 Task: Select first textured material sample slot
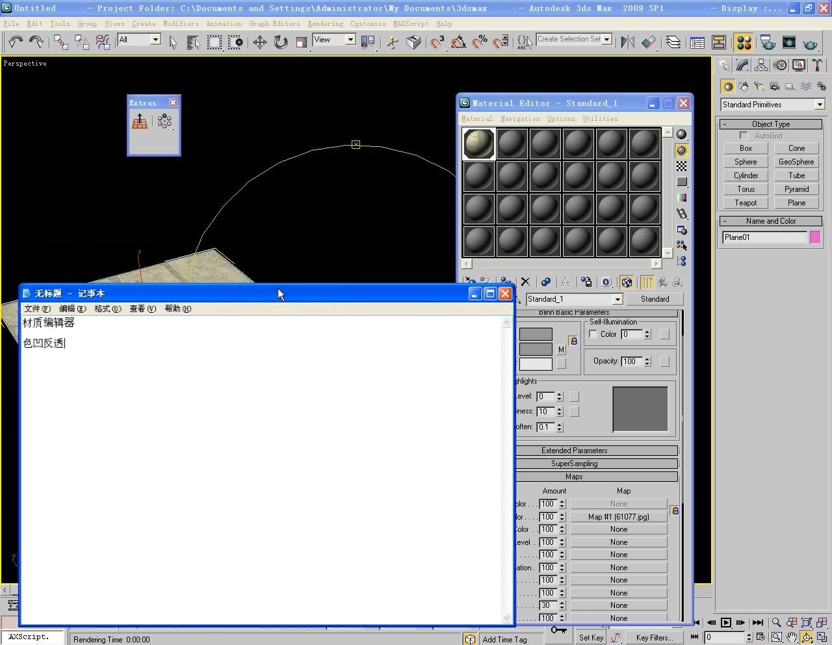click(x=479, y=144)
